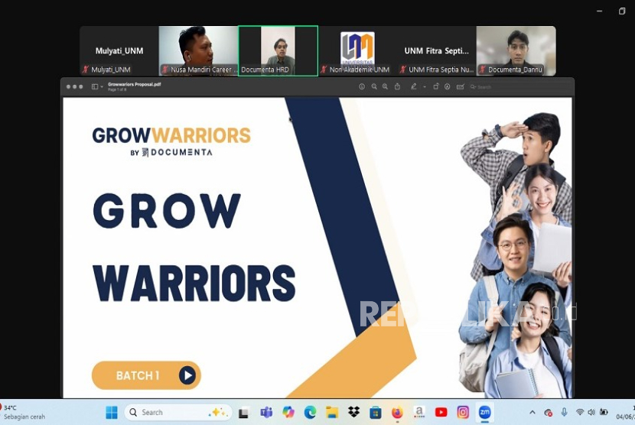The height and width of the screenshot is (425, 635).
Task: Select the markup pen tool
Action: coord(413,86)
